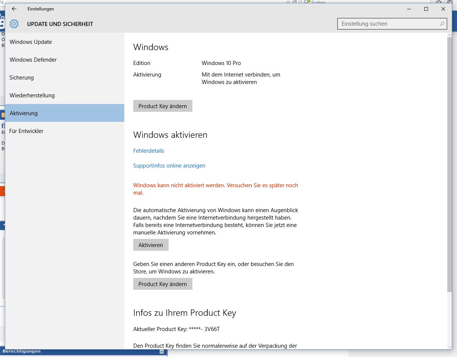Click the Infos zu Ihrem Product Key heading

185,313
